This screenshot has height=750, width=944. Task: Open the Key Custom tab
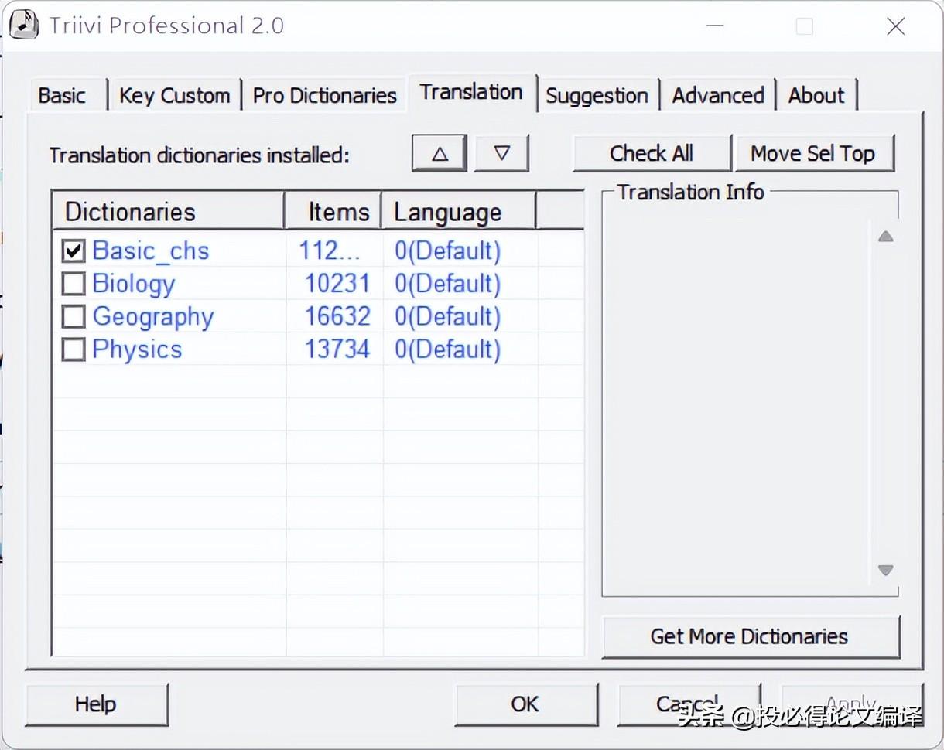pos(175,96)
